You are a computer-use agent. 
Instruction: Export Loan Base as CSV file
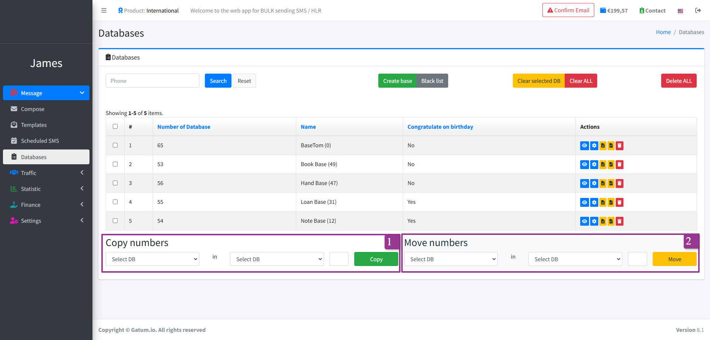611,202
